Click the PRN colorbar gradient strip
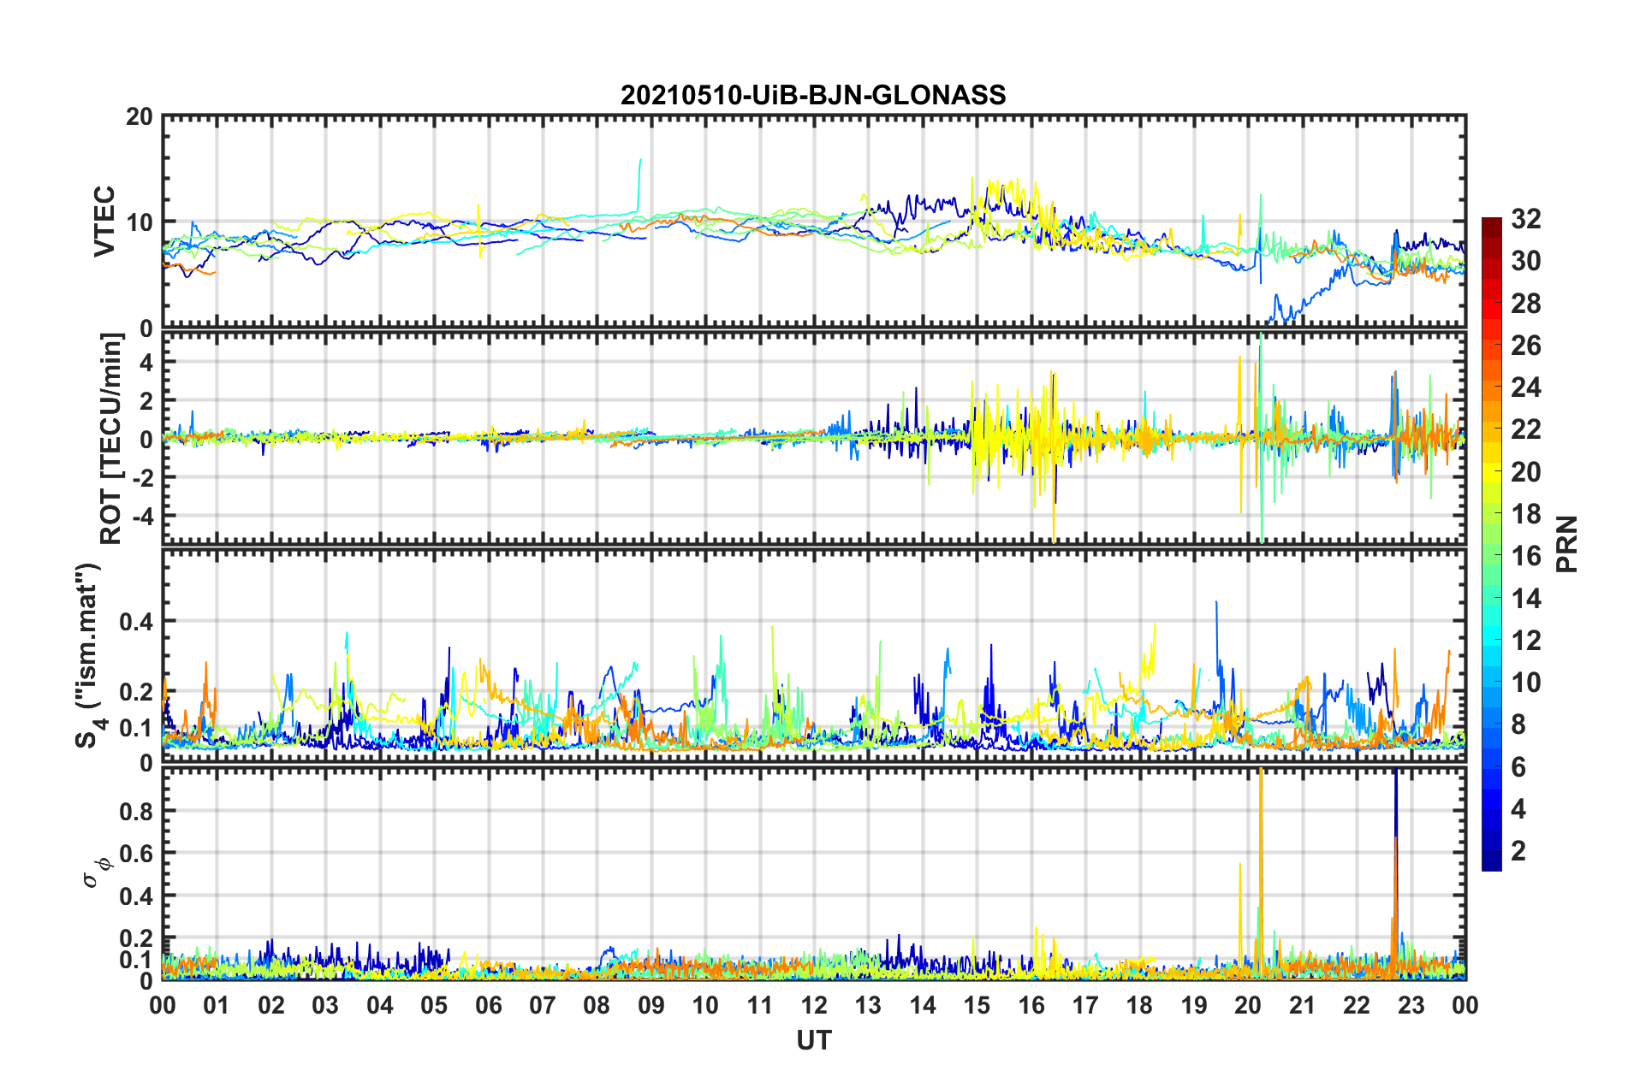 click(1491, 544)
